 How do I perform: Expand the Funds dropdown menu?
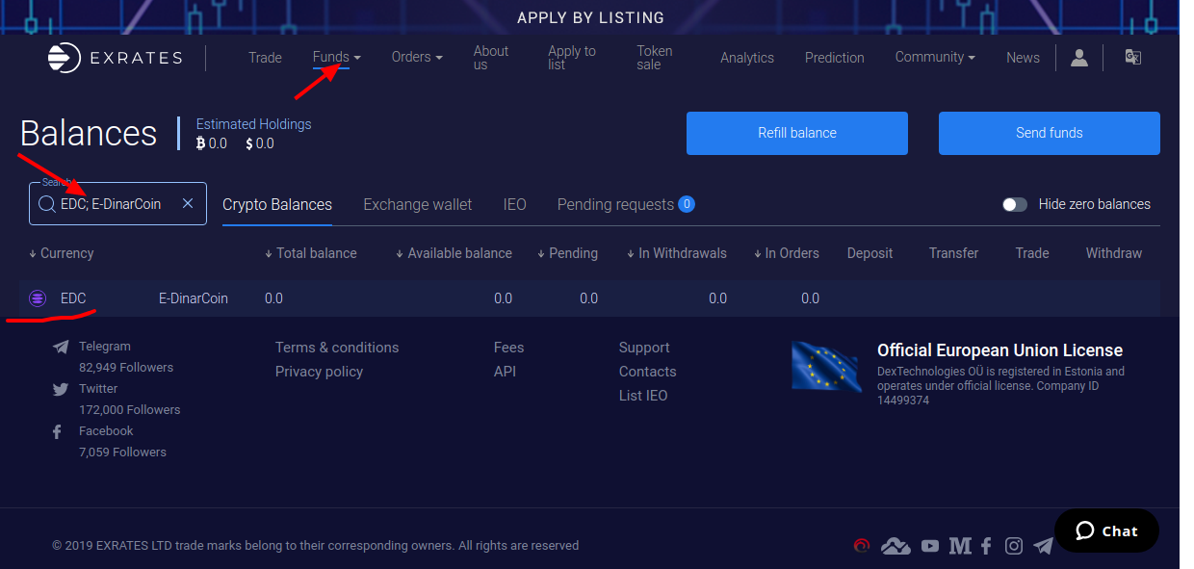336,58
